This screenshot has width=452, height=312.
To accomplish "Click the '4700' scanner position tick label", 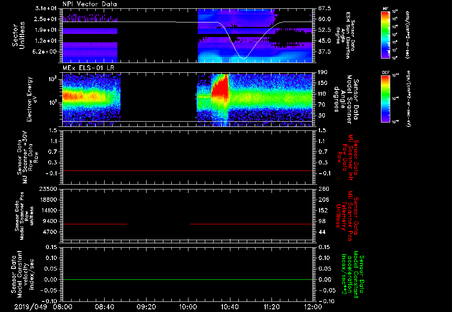I will [x=50, y=232].
